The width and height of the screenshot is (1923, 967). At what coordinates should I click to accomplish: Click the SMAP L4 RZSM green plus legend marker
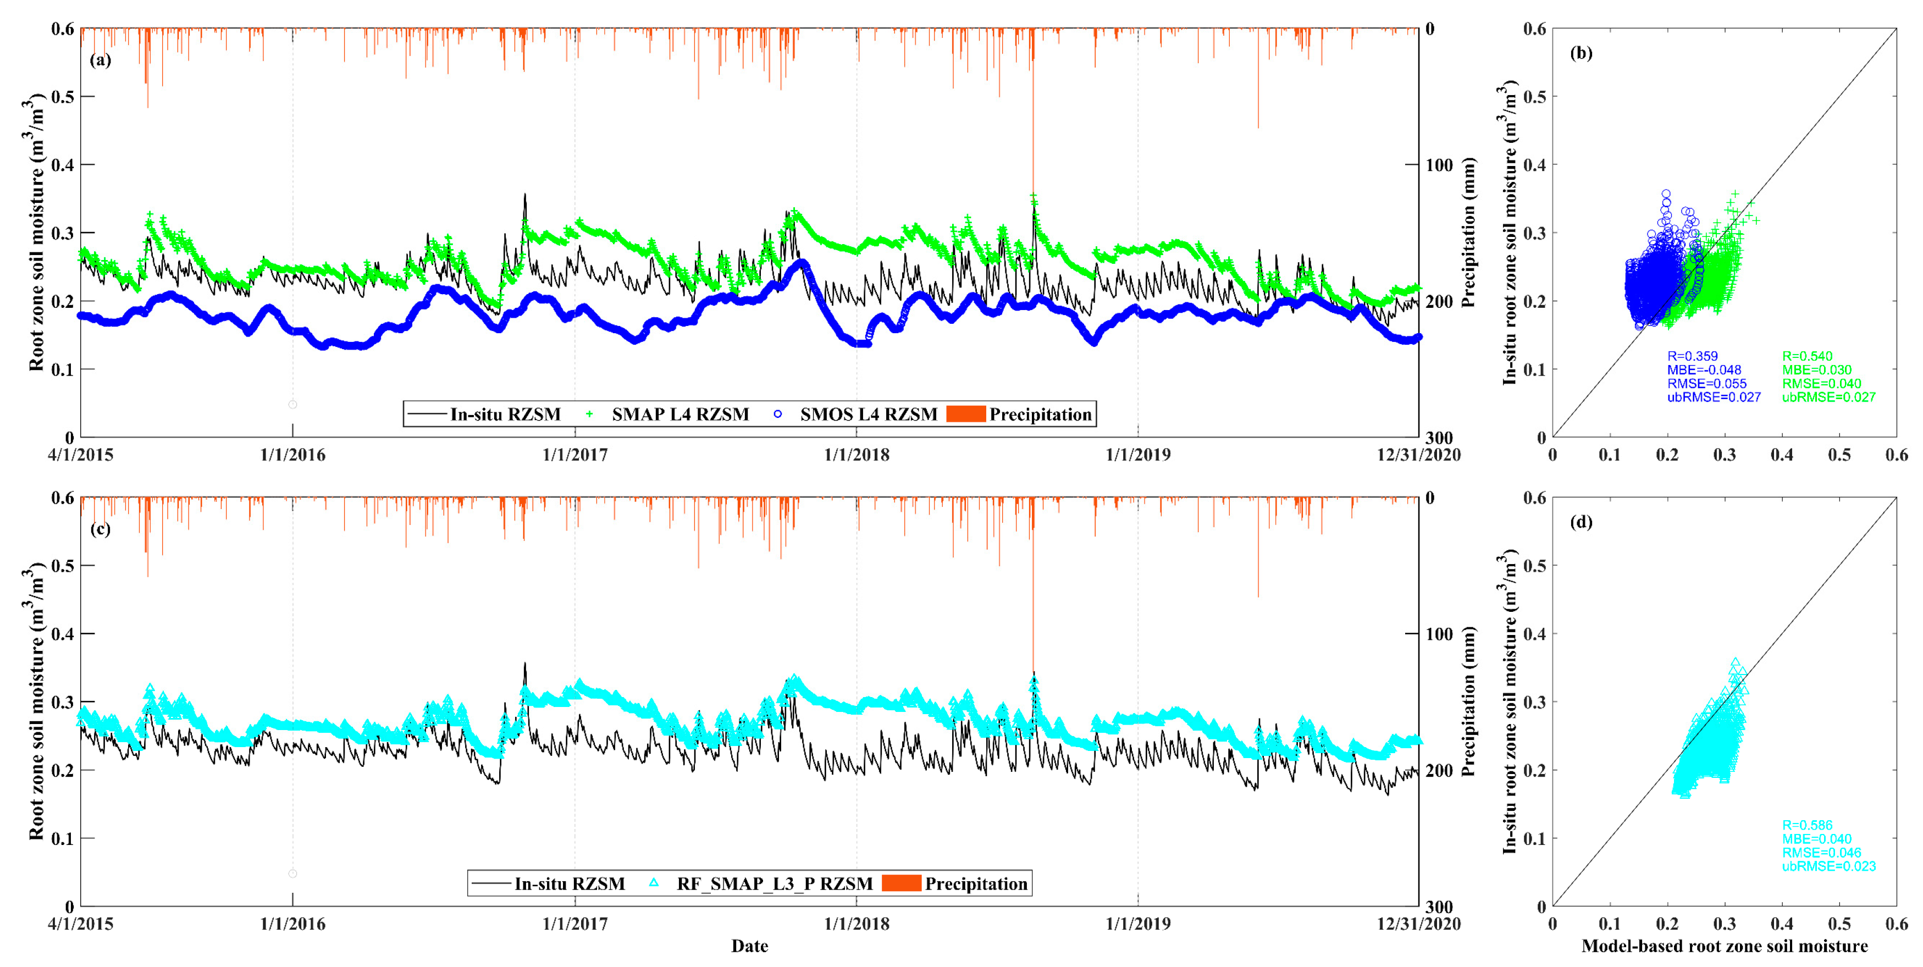pos(589,413)
